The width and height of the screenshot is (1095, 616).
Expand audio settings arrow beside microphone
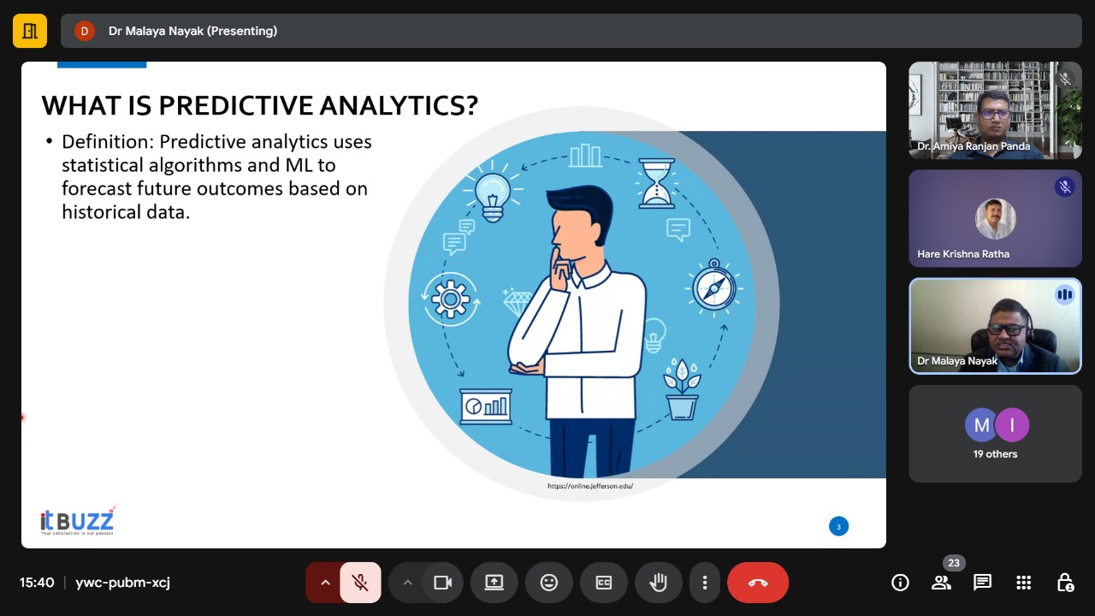pyautogui.click(x=325, y=583)
